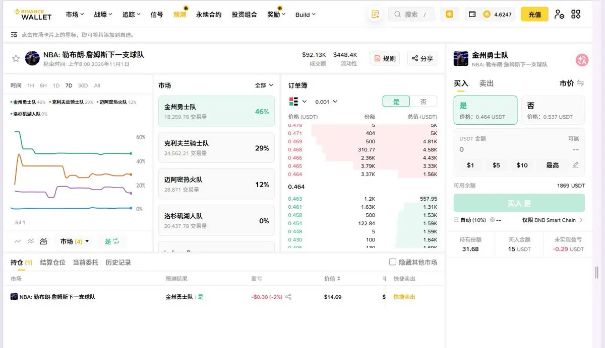Switch chart to area chart icon
The image size is (605, 348).
[43, 241]
